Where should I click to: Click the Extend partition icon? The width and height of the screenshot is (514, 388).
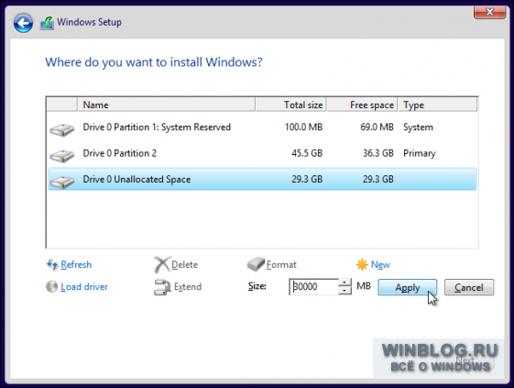(x=162, y=287)
